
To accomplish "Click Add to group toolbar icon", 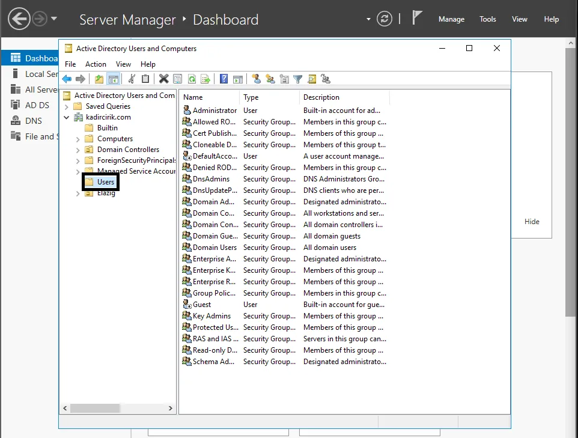I will coord(326,79).
